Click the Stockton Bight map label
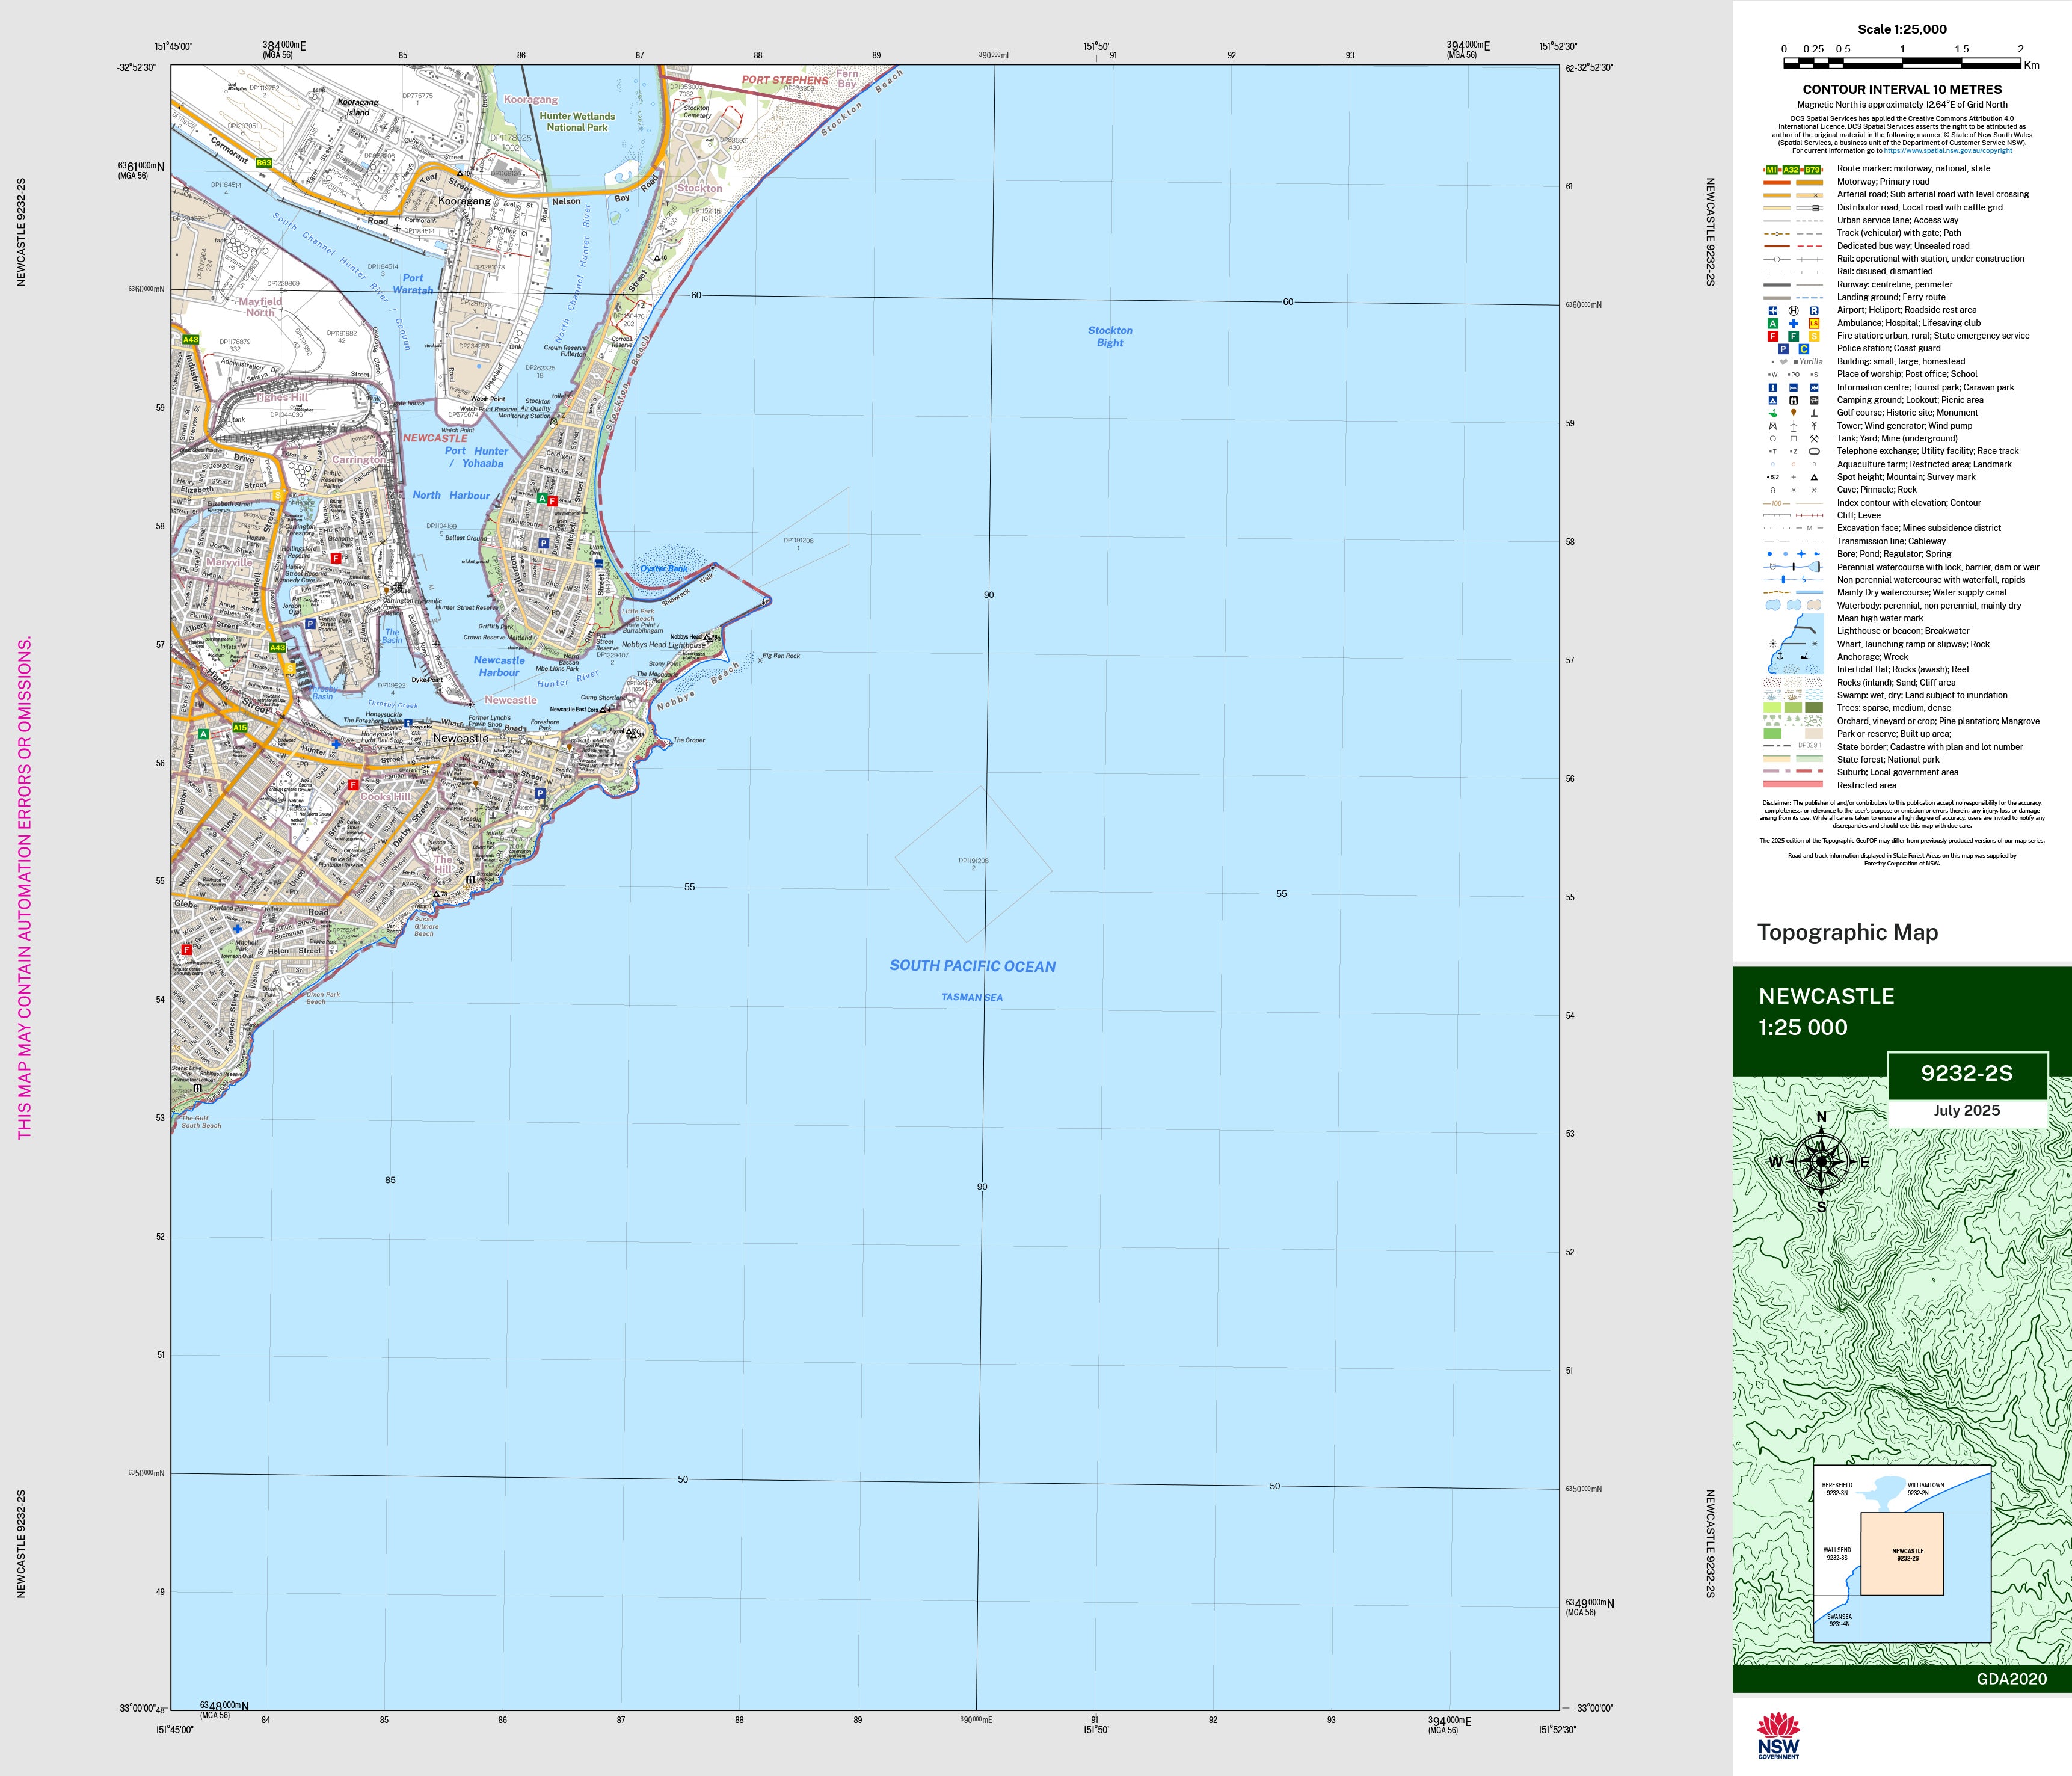Screen dimensions: 2072x1776 click(x=1110, y=336)
